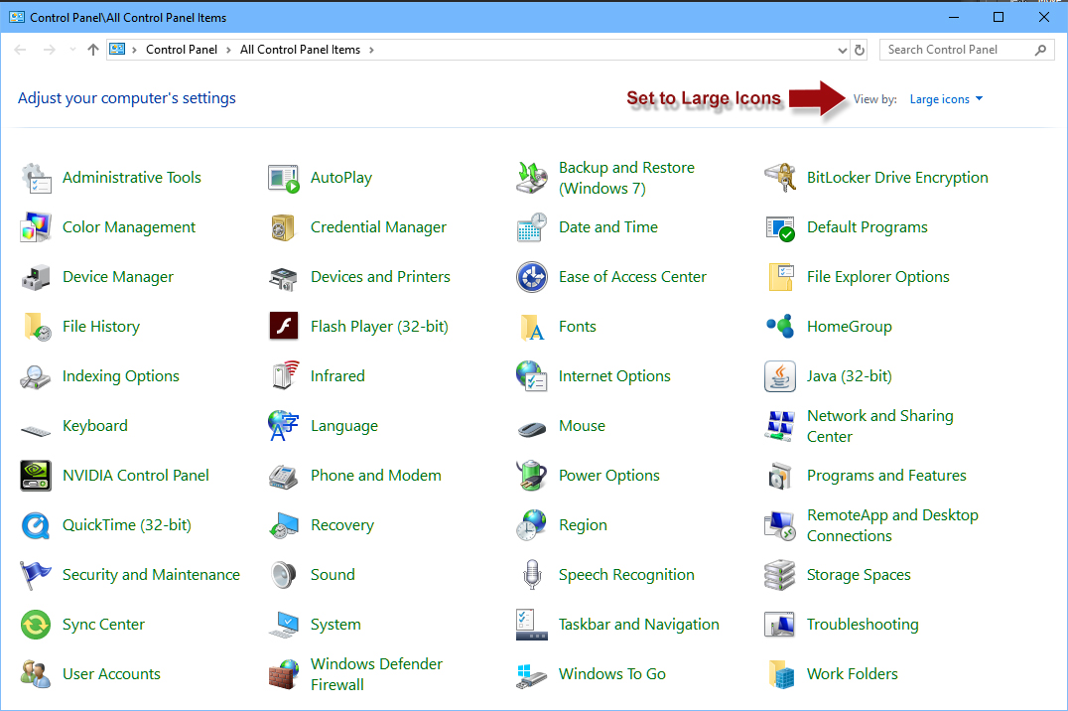This screenshot has height=711, width=1068.
Task: Expand the chevron before the Control Panel breadcrumb
Action: tap(134, 50)
